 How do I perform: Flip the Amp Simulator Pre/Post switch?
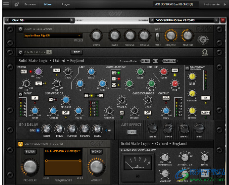click(157, 37)
